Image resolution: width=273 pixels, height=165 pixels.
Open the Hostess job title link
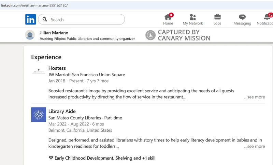coord(57,68)
